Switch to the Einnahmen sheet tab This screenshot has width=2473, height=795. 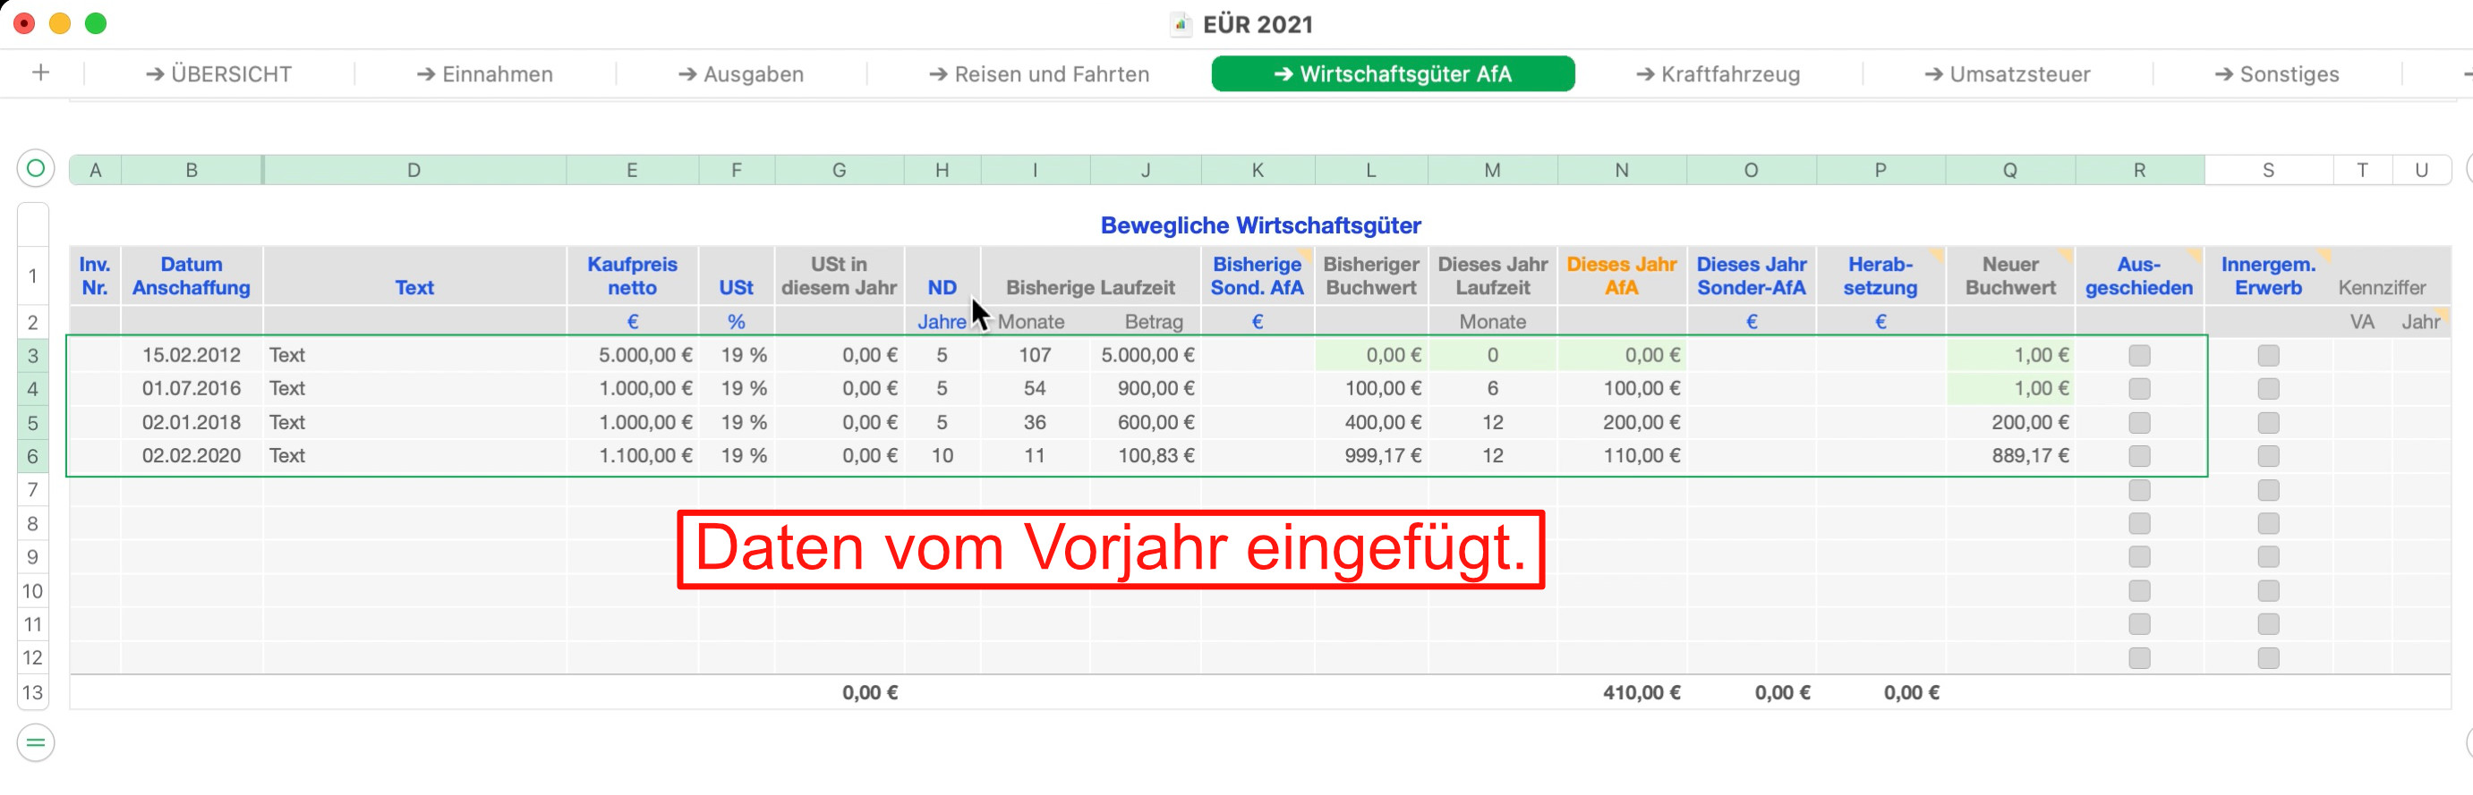click(485, 74)
